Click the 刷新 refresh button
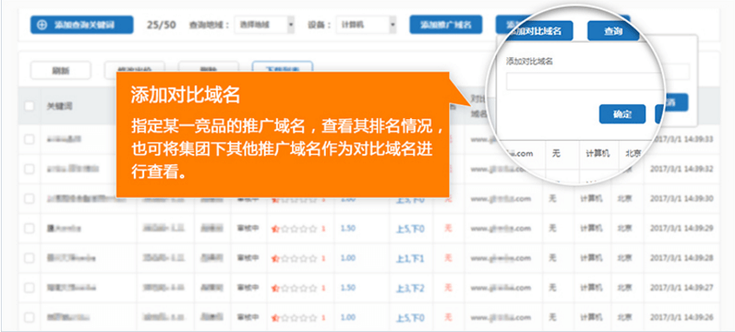Viewport: 735px width, 332px height. (61, 70)
